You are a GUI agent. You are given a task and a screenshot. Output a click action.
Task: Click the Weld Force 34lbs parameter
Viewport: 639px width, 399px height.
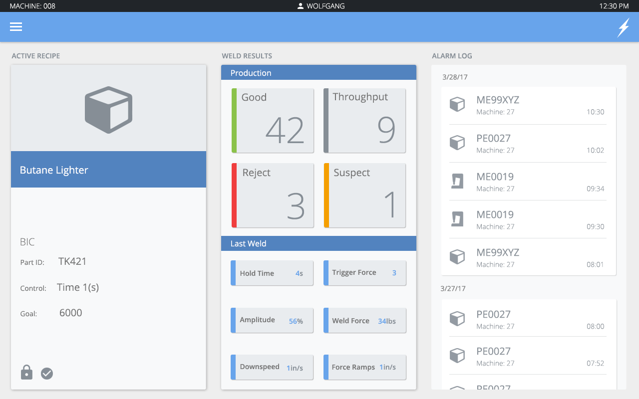pyautogui.click(x=364, y=321)
